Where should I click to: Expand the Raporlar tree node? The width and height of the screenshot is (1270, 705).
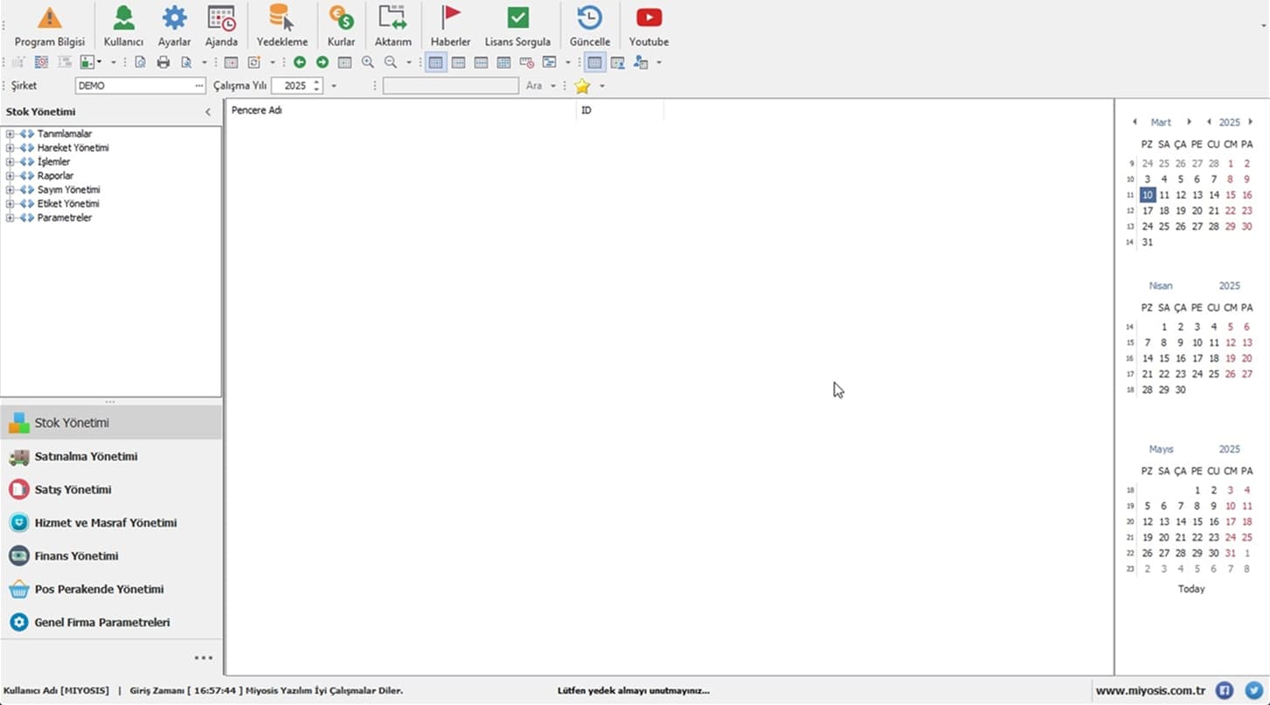click(x=10, y=176)
